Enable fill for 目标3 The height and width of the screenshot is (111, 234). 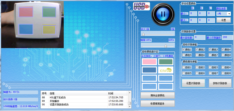(x=210, y=67)
